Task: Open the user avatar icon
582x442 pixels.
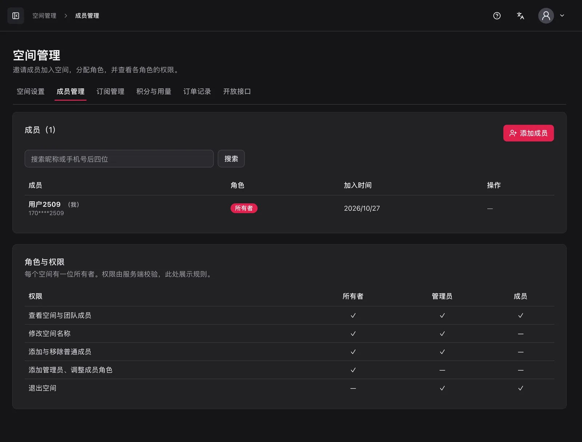Action: tap(546, 16)
